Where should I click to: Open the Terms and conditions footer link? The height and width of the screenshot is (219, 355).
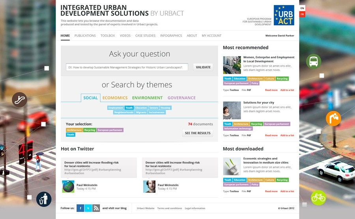point(170,208)
